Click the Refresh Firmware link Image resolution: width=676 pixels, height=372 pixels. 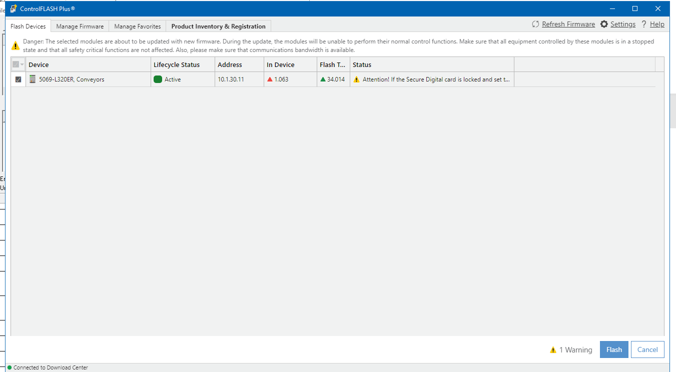coord(568,24)
